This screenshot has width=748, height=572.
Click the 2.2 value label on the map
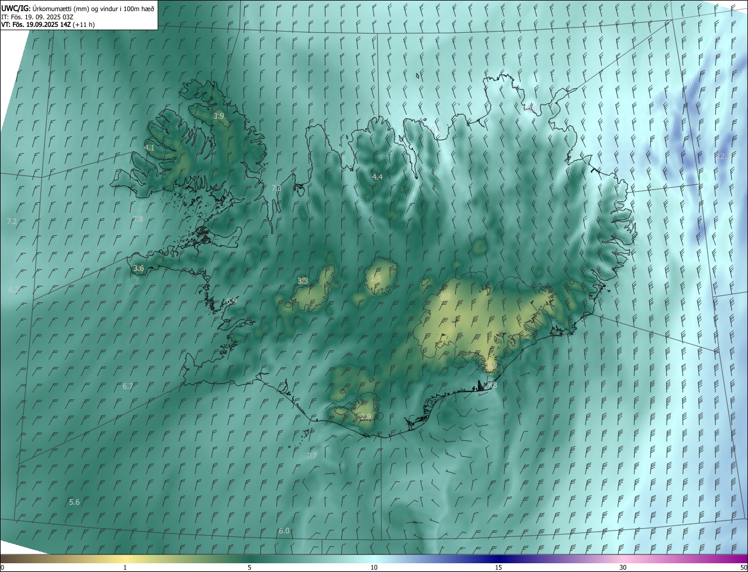(x=445, y=297)
